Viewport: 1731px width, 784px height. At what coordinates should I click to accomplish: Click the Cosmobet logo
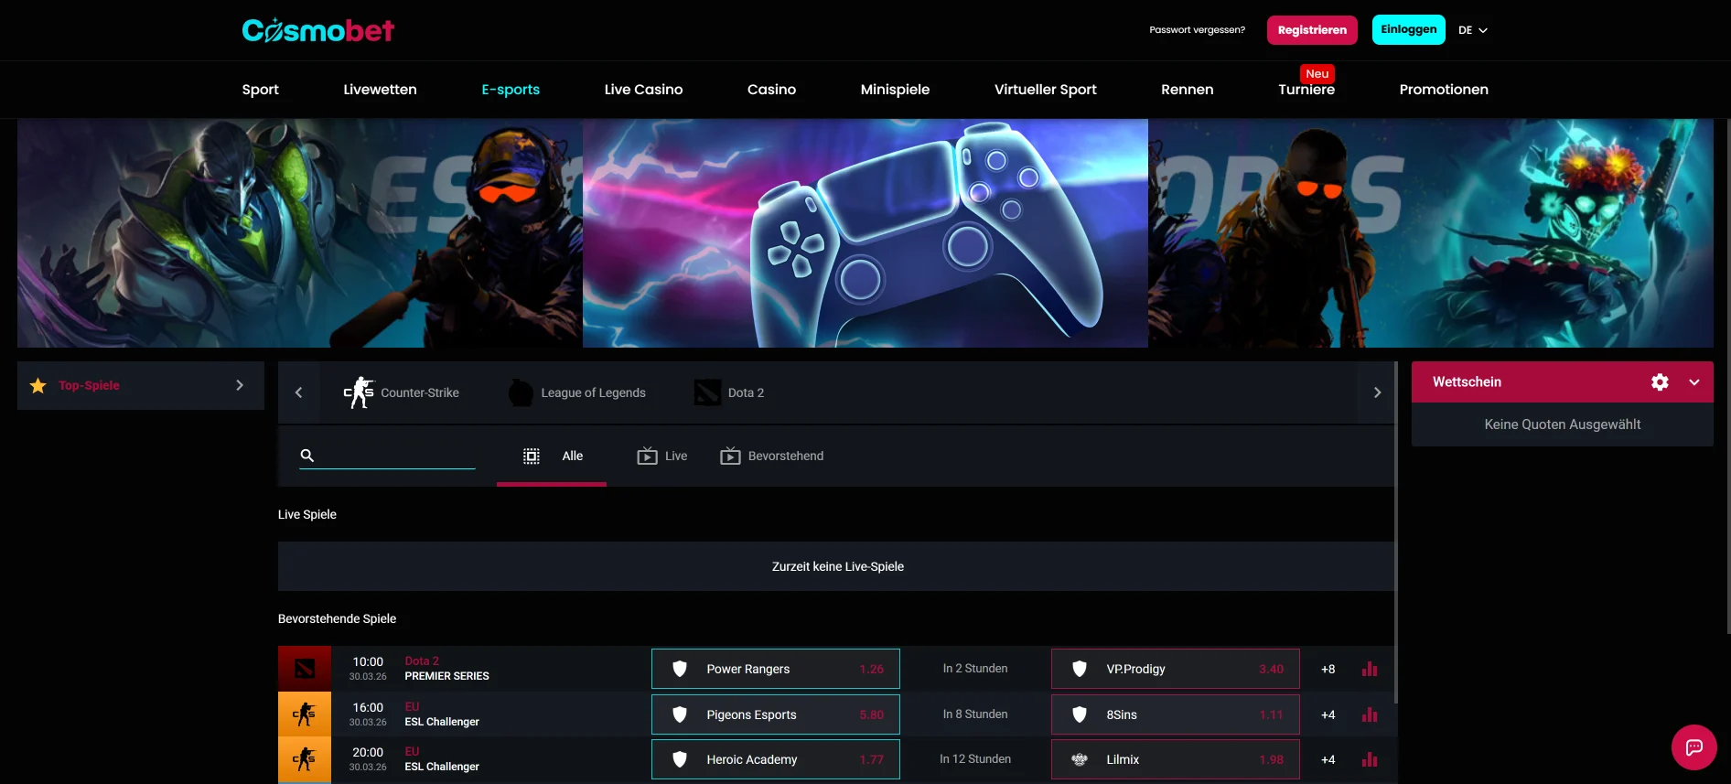pyautogui.click(x=317, y=30)
